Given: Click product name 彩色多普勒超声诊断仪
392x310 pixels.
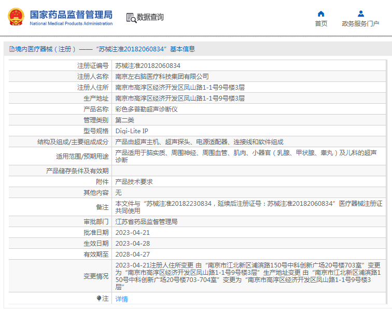Looking at the screenshot, I should [146, 109].
